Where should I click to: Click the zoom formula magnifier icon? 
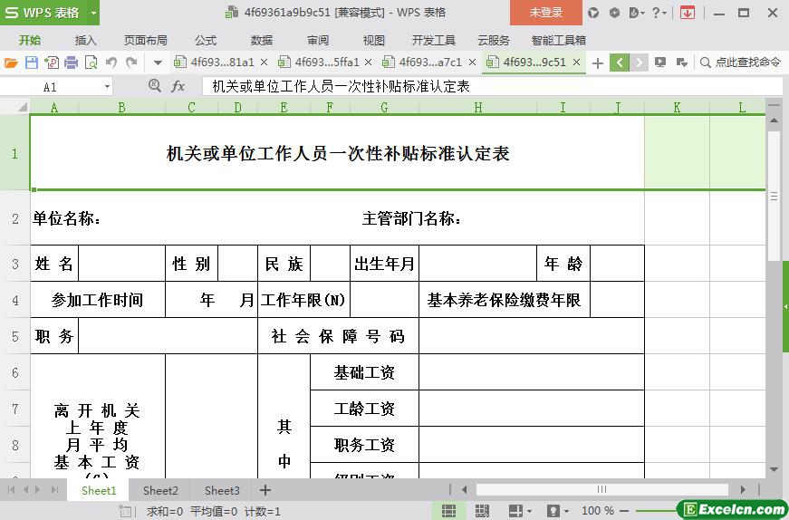pos(155,85)
